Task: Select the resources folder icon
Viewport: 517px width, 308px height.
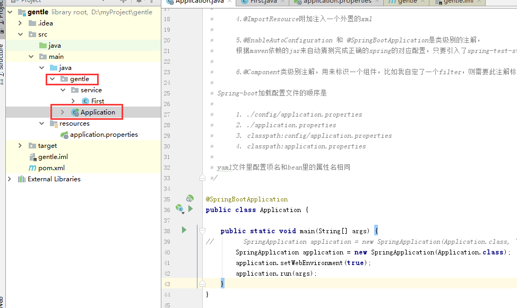Action: [54, 124]
